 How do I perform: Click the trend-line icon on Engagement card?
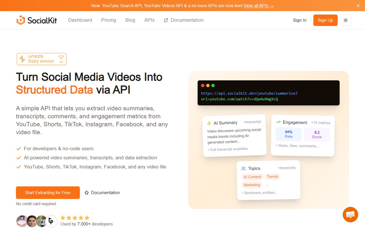click(278, 122)
